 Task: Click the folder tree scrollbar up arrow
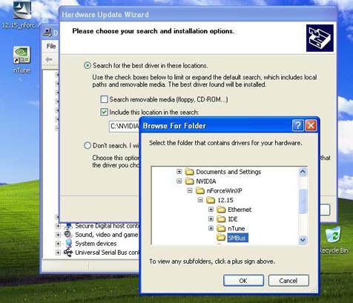click(x=303, y=171)
